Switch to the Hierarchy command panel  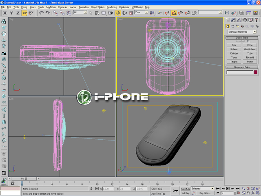point(239,20)
